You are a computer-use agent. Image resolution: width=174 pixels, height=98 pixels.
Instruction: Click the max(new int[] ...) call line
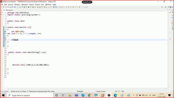click(x=31, y=65)
